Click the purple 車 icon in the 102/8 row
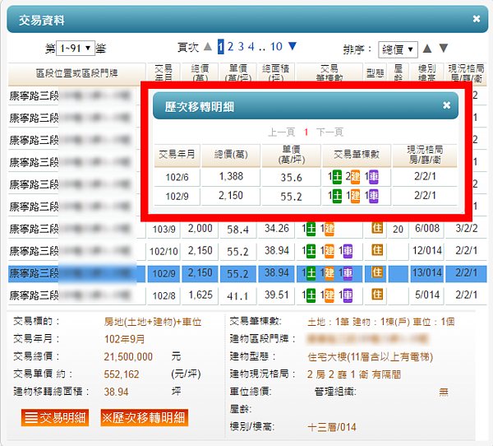This screenshot has height=446, width=493. (x=348, y=295)
